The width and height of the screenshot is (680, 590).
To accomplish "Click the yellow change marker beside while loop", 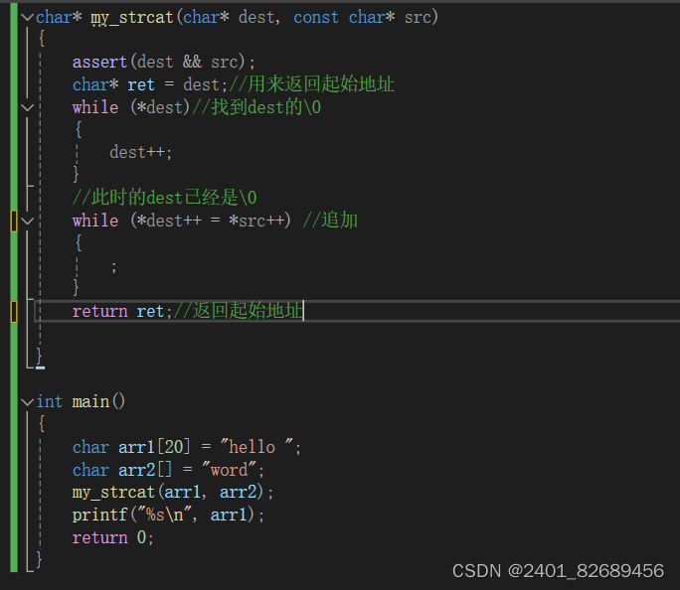I will 14,221.
